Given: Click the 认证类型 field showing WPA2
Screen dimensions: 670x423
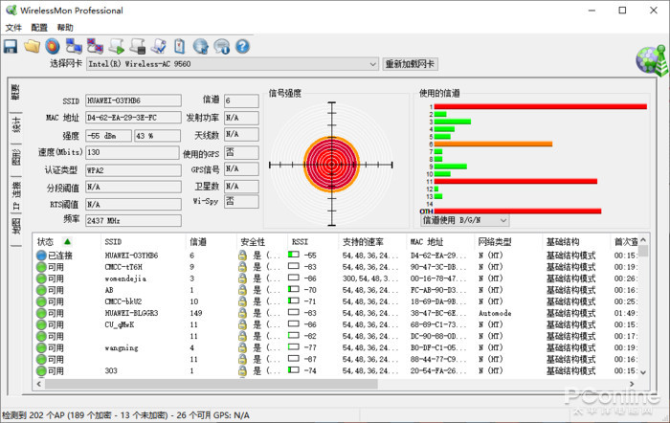Looking at the screenshot, I should point(133,170).
